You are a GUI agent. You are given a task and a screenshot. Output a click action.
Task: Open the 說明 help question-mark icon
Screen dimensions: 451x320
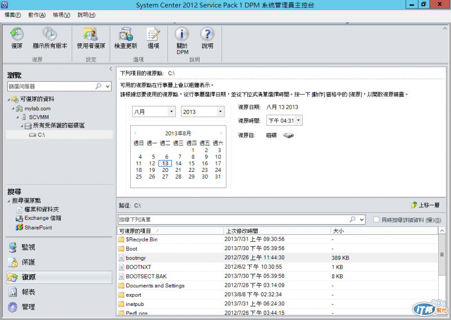(x=207, y=34)
